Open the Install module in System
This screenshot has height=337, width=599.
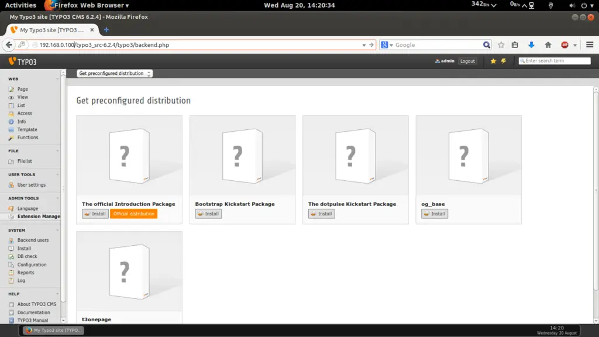24,248
